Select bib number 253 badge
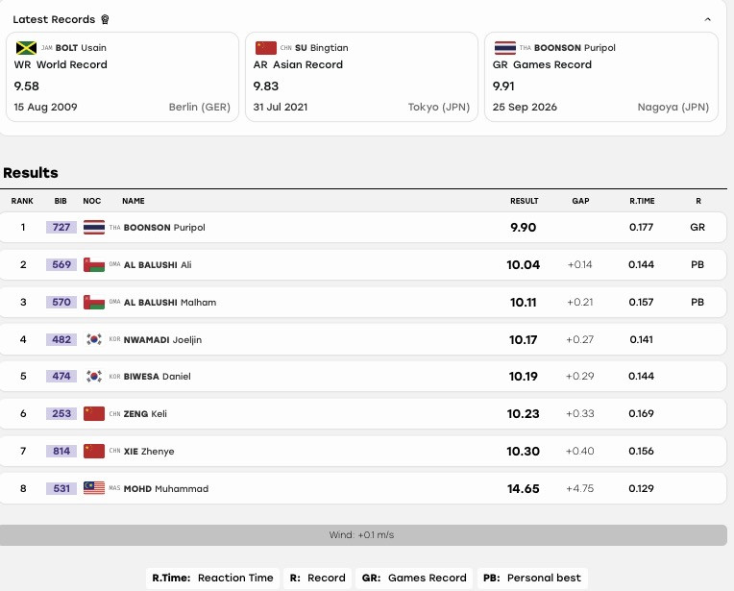This screenshot has width=734, height=591. [x=61, y=413]
